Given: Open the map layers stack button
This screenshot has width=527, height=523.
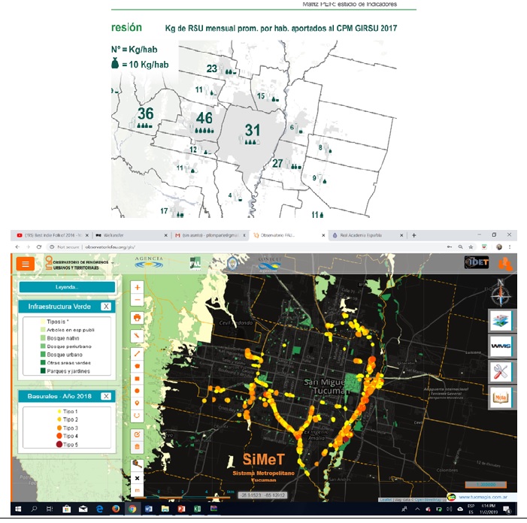Looking at the screenshot, I should click(x=501, y=319).
